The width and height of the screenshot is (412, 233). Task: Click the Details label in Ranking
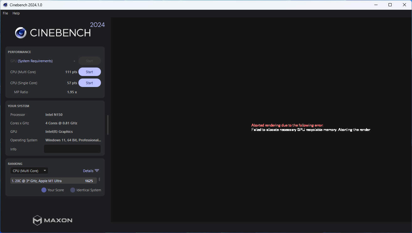(x=88, y=171)
